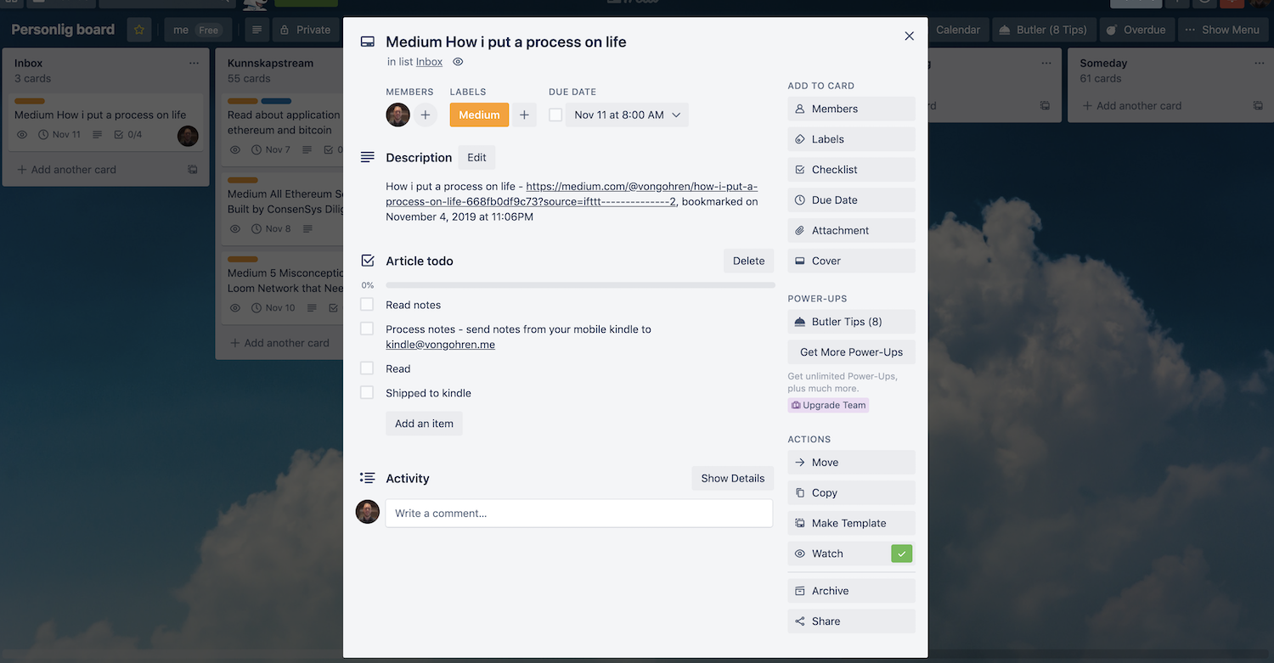Open Butler Tips (8) power-up

pyautogui.click(x=851, y=322)
